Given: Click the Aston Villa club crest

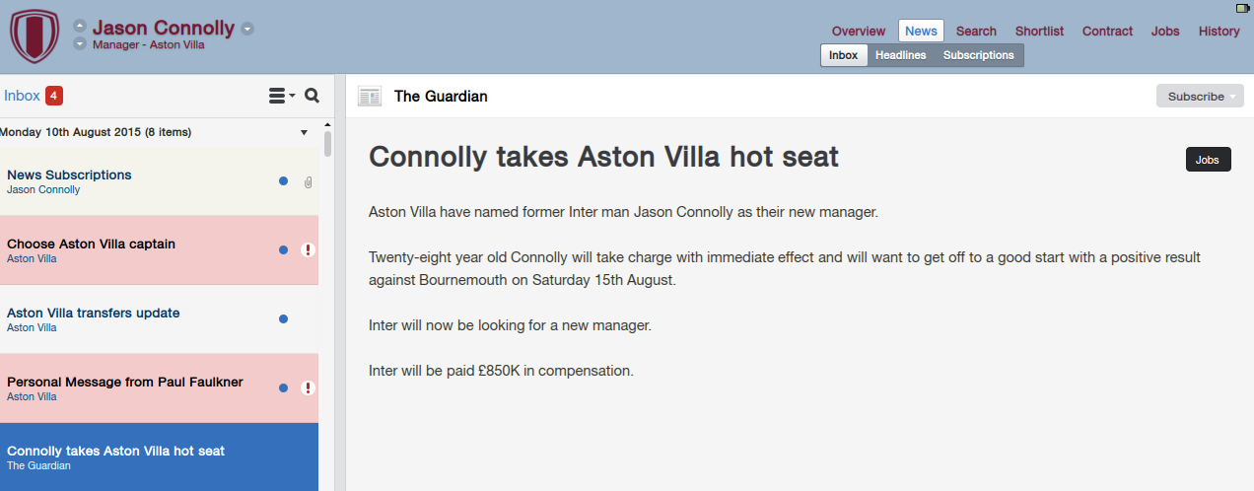Looking at the screenshot, I should (x=35, y=36).
